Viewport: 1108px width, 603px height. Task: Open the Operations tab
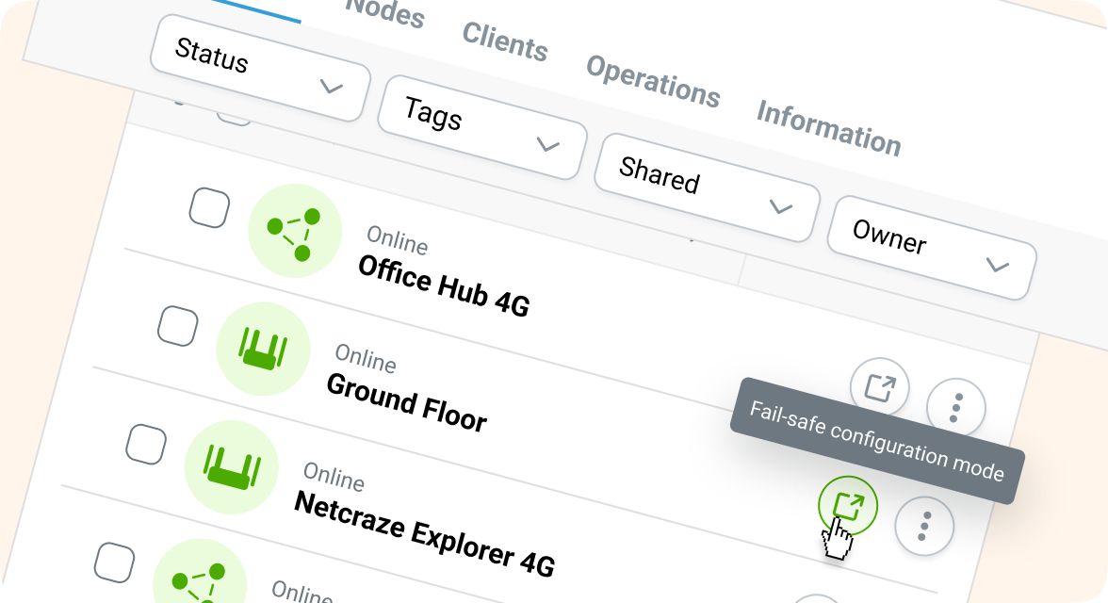pyautogui.click(x=653, y=81)
